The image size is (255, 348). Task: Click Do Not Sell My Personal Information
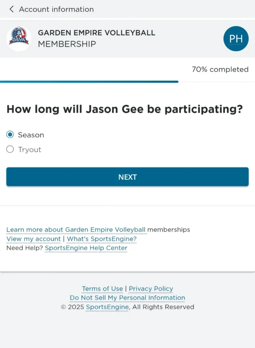(x=128, y=298)
